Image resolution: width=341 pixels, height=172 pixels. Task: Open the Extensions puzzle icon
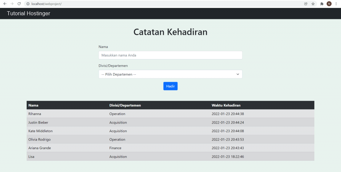pos(322,4)
